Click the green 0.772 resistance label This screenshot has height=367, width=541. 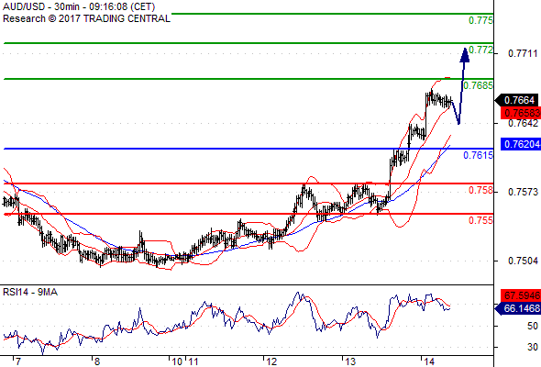(481, 50)
